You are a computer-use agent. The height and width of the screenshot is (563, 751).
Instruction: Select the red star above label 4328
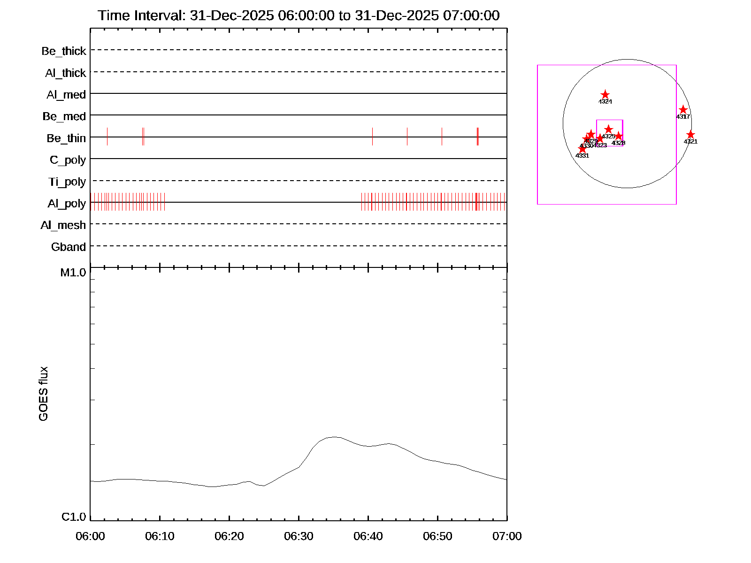click(x=619, y=136)
